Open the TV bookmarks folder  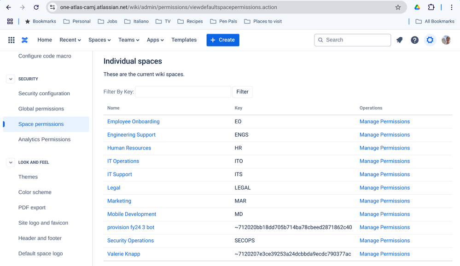point(163,22)
